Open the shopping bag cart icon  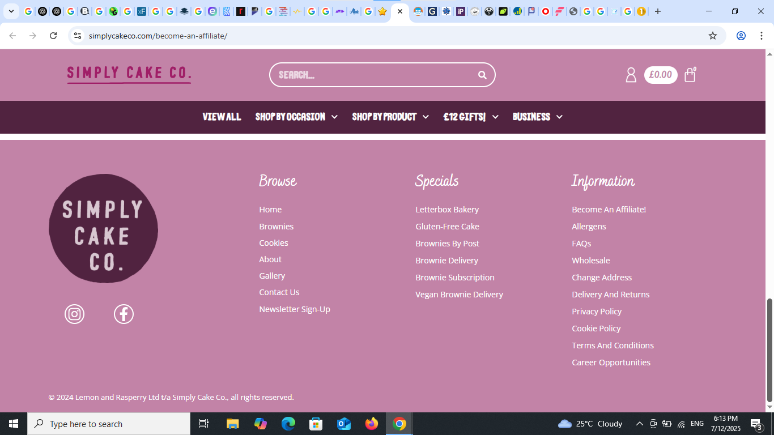690,75
